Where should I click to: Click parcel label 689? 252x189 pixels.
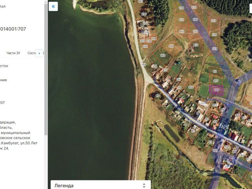tap(171, 46)
